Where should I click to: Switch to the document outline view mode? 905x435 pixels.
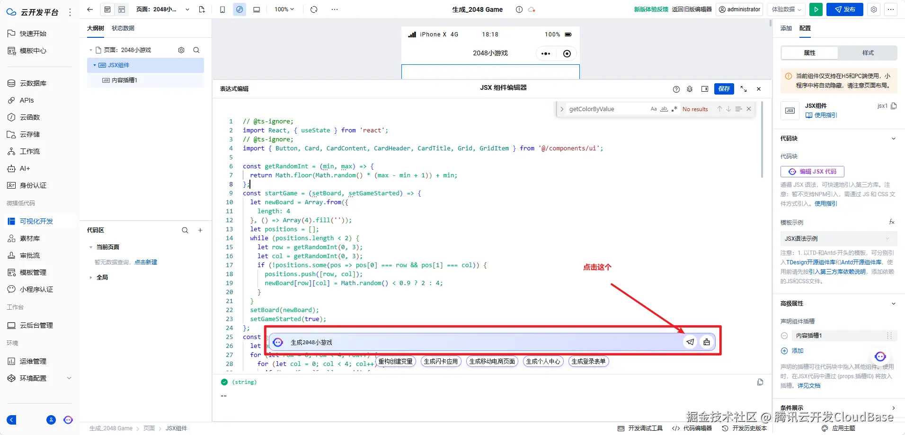107,9
